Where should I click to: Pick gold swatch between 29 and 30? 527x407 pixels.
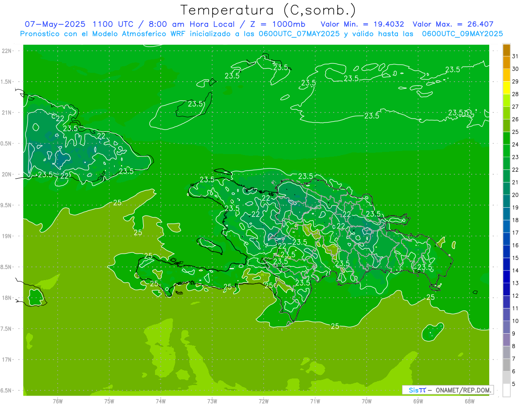tap(506, 76)
